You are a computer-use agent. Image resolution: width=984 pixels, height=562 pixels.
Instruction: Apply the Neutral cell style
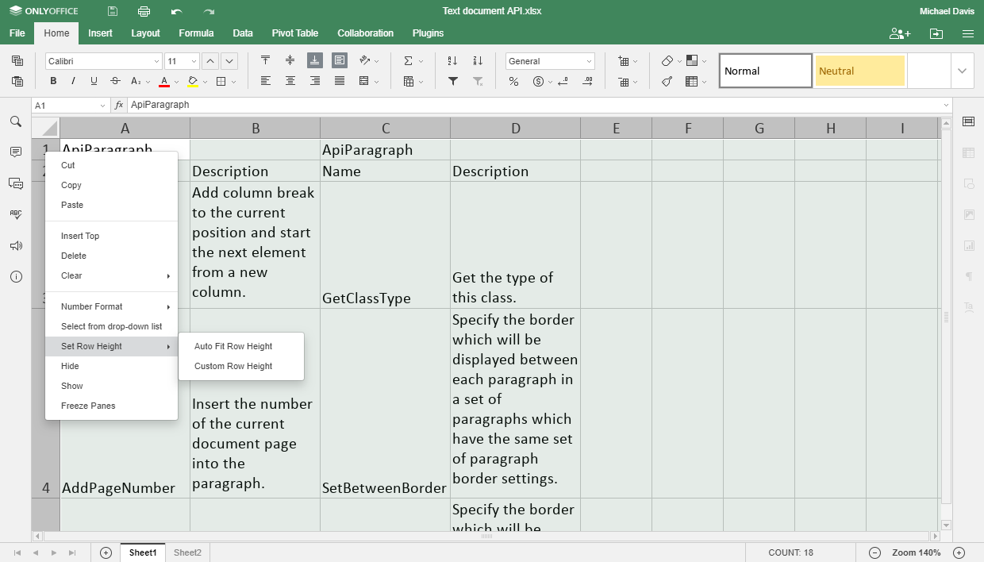(x=859, y=70)
